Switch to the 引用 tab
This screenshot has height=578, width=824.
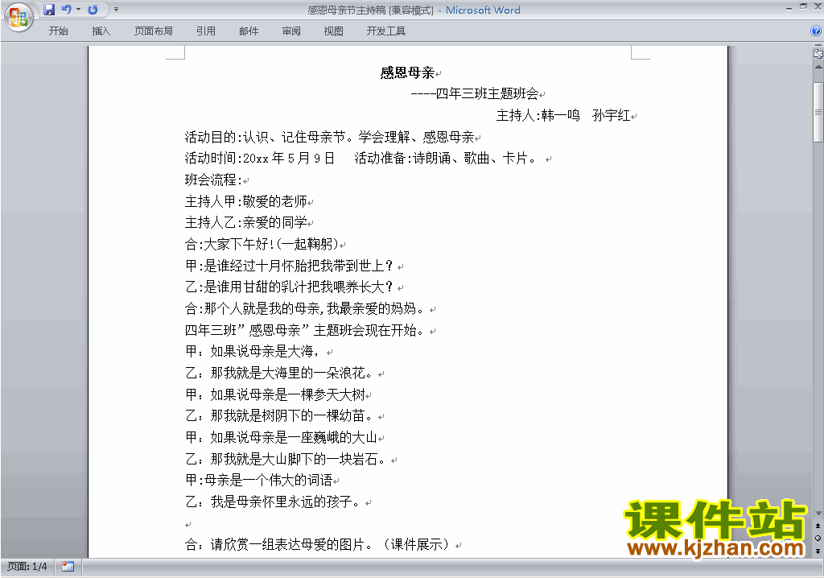(x=206, y=31)
